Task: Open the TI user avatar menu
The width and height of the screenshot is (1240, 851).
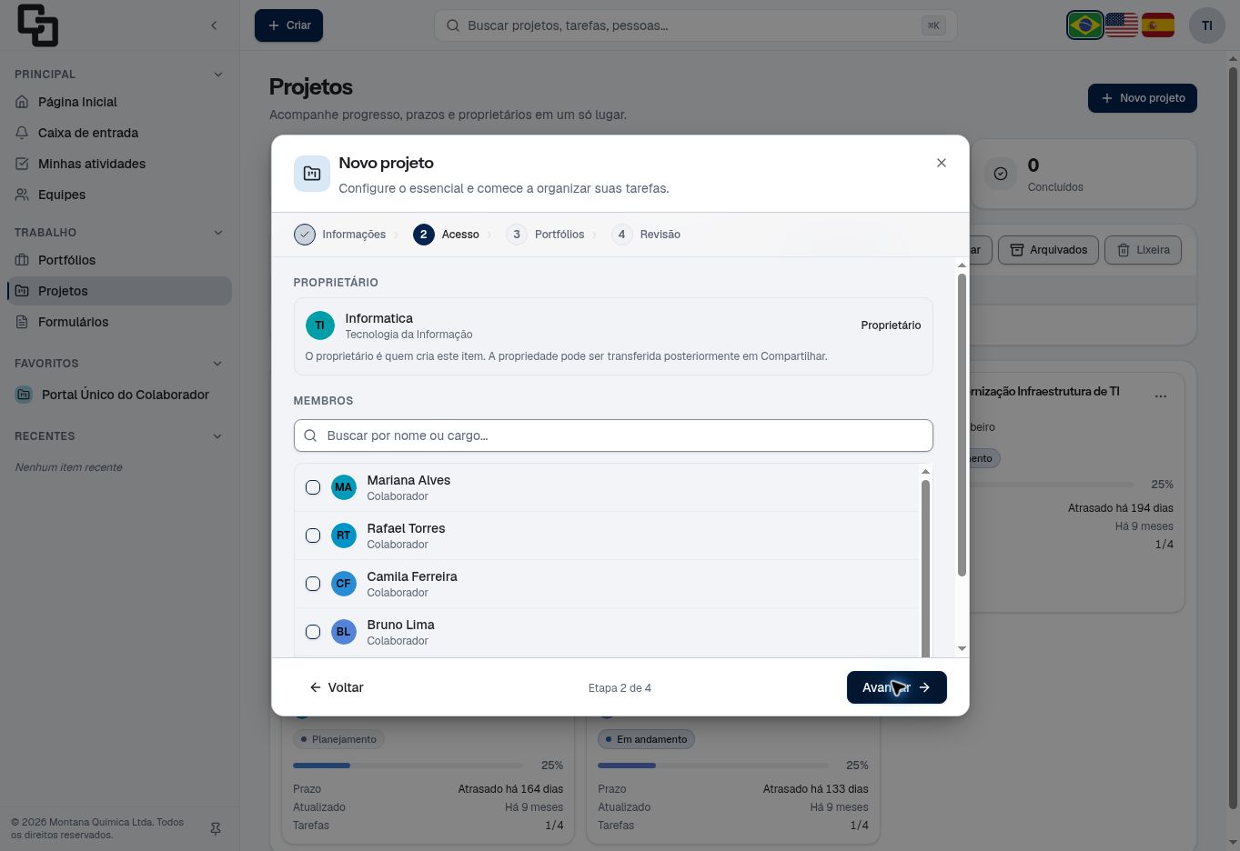Action: 1207,25
